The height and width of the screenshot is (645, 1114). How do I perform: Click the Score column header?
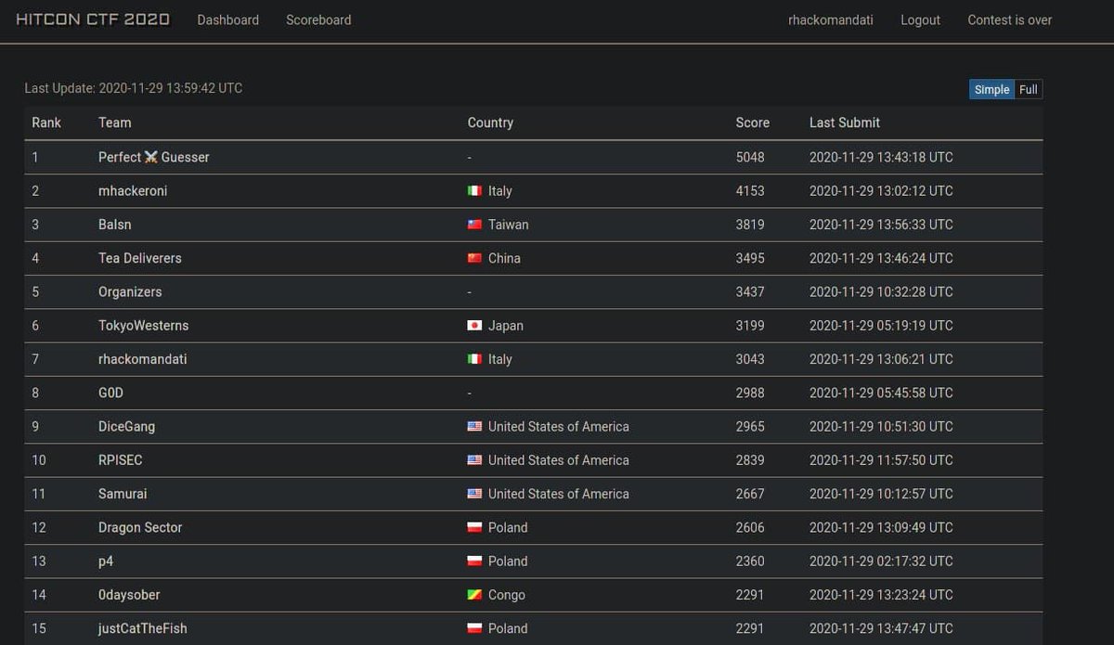coord(753,123)
